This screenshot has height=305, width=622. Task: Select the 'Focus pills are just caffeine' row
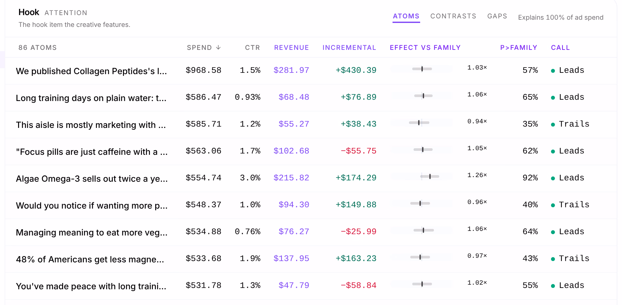tap(311, 152)
